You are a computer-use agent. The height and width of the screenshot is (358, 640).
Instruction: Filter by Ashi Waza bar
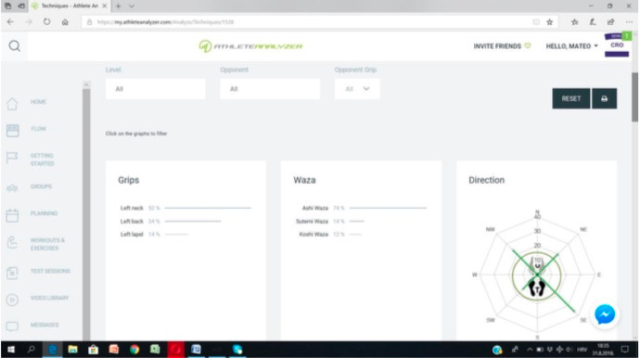[x=388, y=208]
